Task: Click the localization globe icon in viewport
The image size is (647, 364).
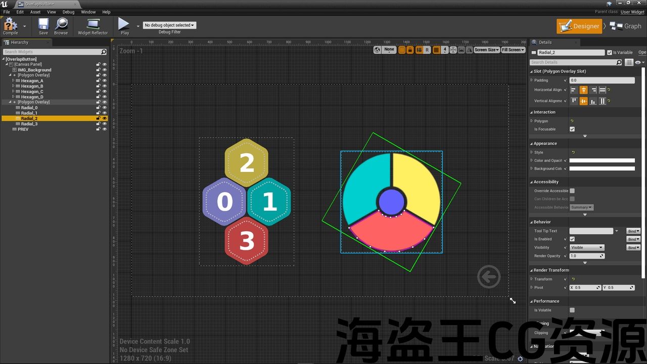Action: 378,50
